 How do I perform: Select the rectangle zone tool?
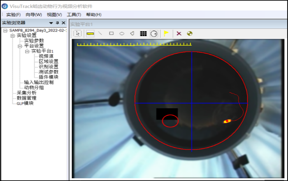tap(111, 33)
